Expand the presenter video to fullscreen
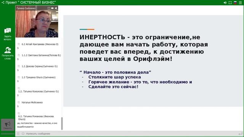 click(49, 8)
